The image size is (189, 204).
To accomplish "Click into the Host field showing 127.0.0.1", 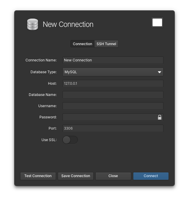I will point(113,84).
